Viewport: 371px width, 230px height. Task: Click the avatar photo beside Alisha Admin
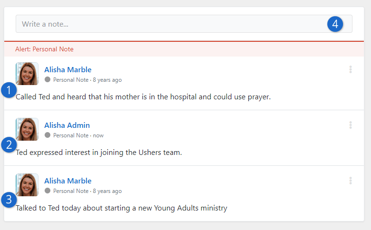pyautogui.click(x=27, y=129)
